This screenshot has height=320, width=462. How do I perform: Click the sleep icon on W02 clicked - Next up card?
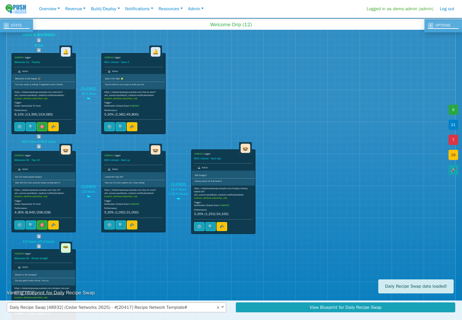[x=132, y=225]
